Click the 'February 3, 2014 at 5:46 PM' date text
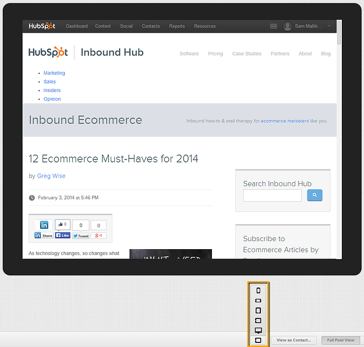364x347 pixels. [68, 198]
